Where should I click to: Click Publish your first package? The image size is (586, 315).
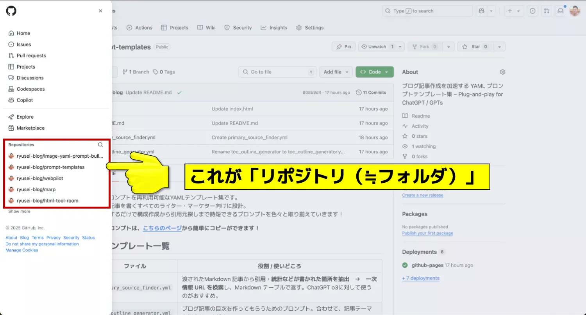pyautogui.click(x=427, y=233)
